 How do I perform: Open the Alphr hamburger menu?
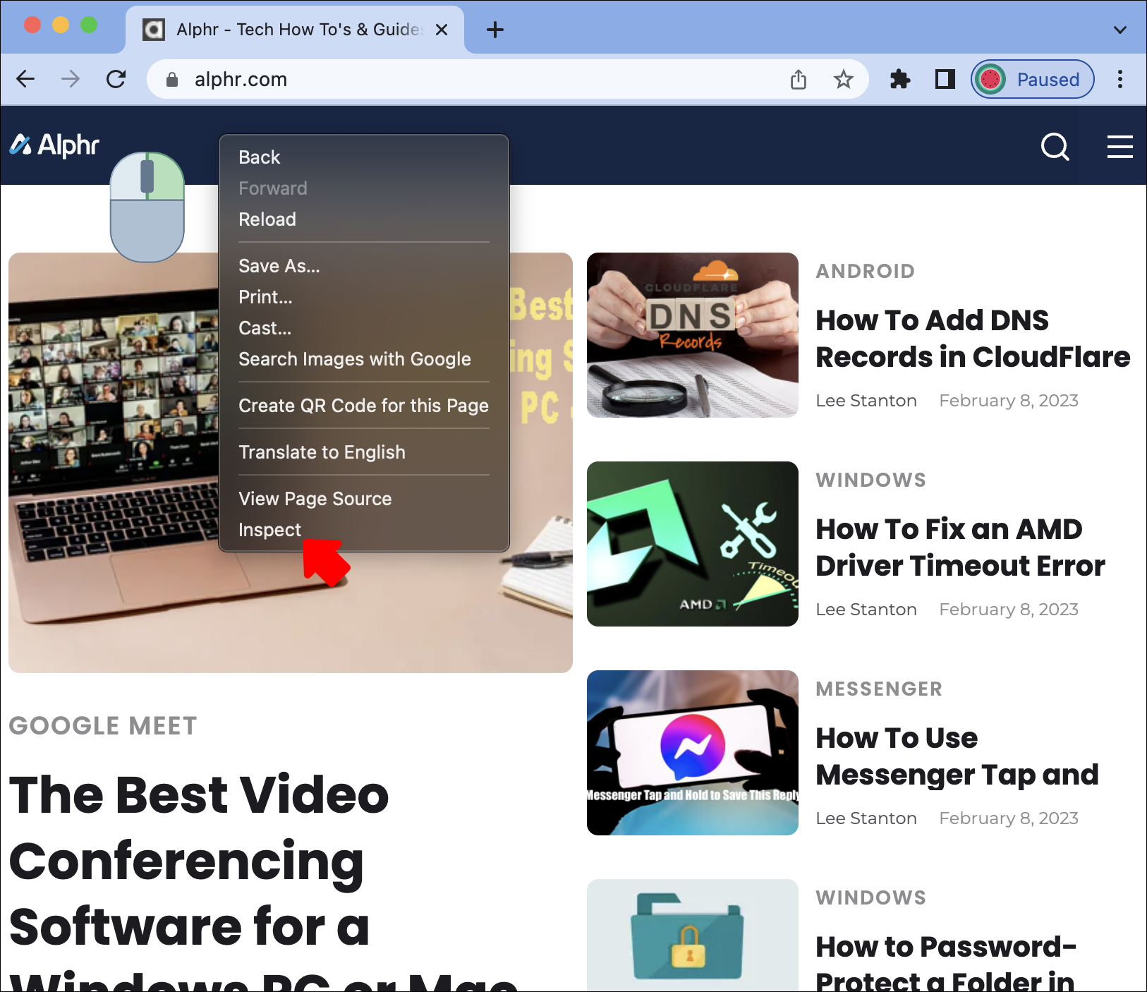[1120, 147]
